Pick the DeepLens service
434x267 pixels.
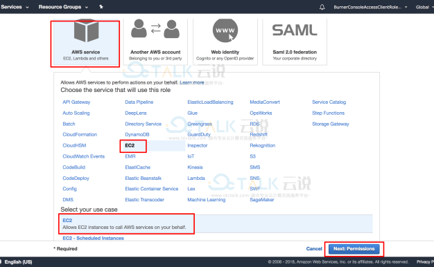[136, 113]
